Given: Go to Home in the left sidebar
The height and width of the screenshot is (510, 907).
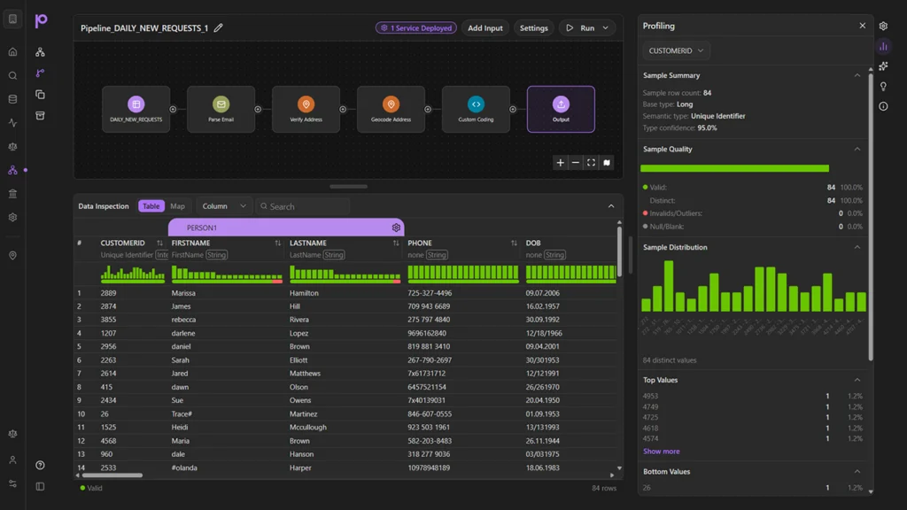Looking at the screenshot, I should pos(12,52).
